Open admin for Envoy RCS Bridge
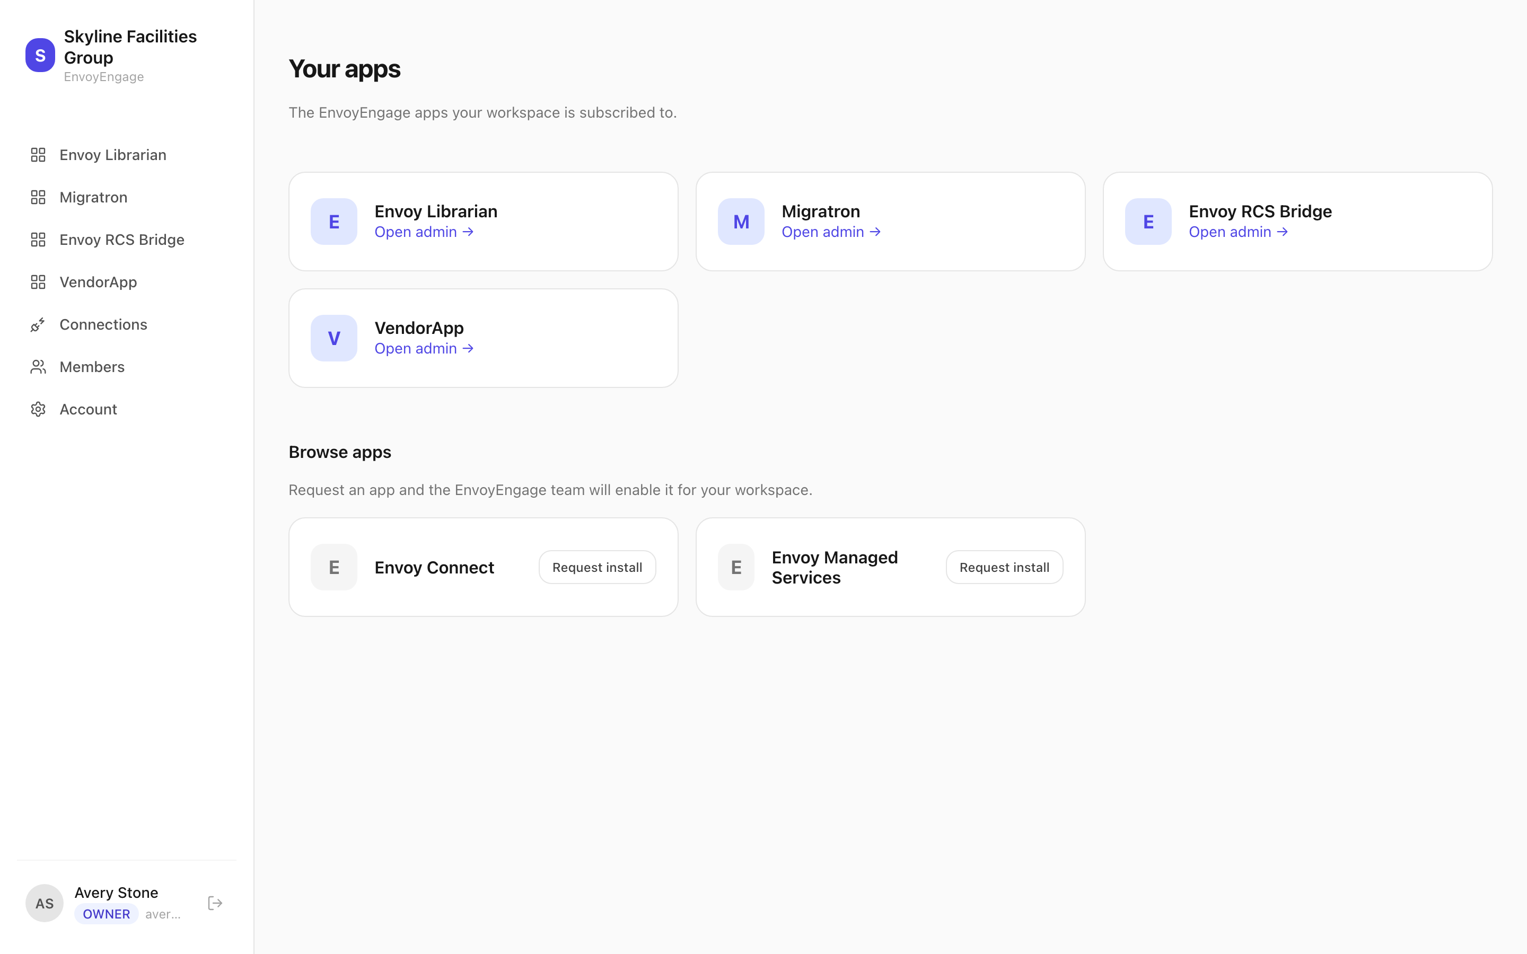Screen dimensions: 1527x954 tap(1238, 232)
